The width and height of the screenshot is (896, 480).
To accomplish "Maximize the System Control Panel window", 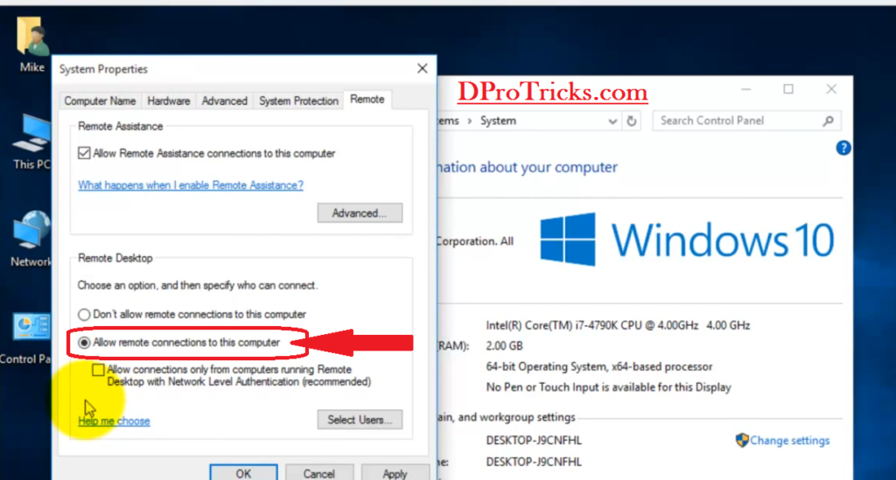I will pos(788,89).
